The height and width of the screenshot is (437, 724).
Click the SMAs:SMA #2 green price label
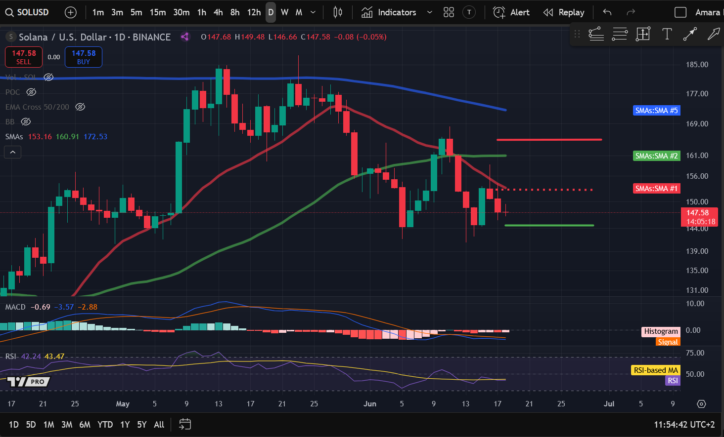(657, 156)
